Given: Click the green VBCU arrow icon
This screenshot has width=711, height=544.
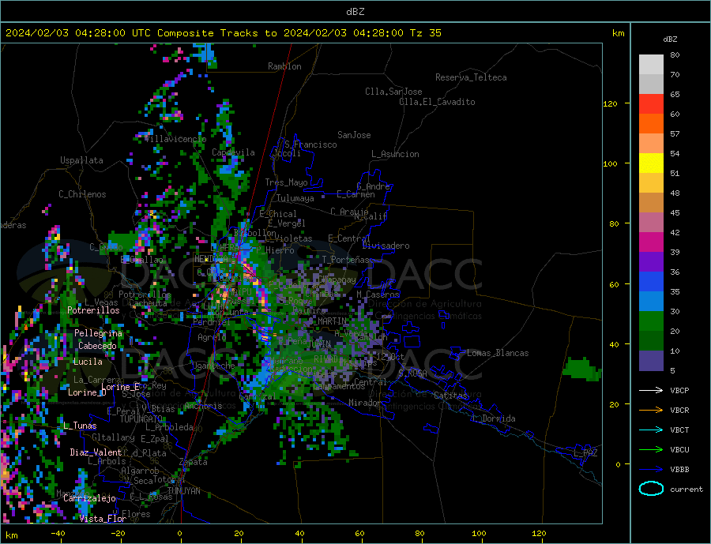Looking at the screenshot, I should (x=651, y=450).
